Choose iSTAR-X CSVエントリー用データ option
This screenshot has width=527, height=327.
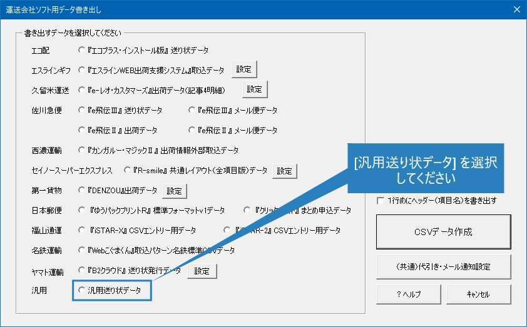coord(82,230)
